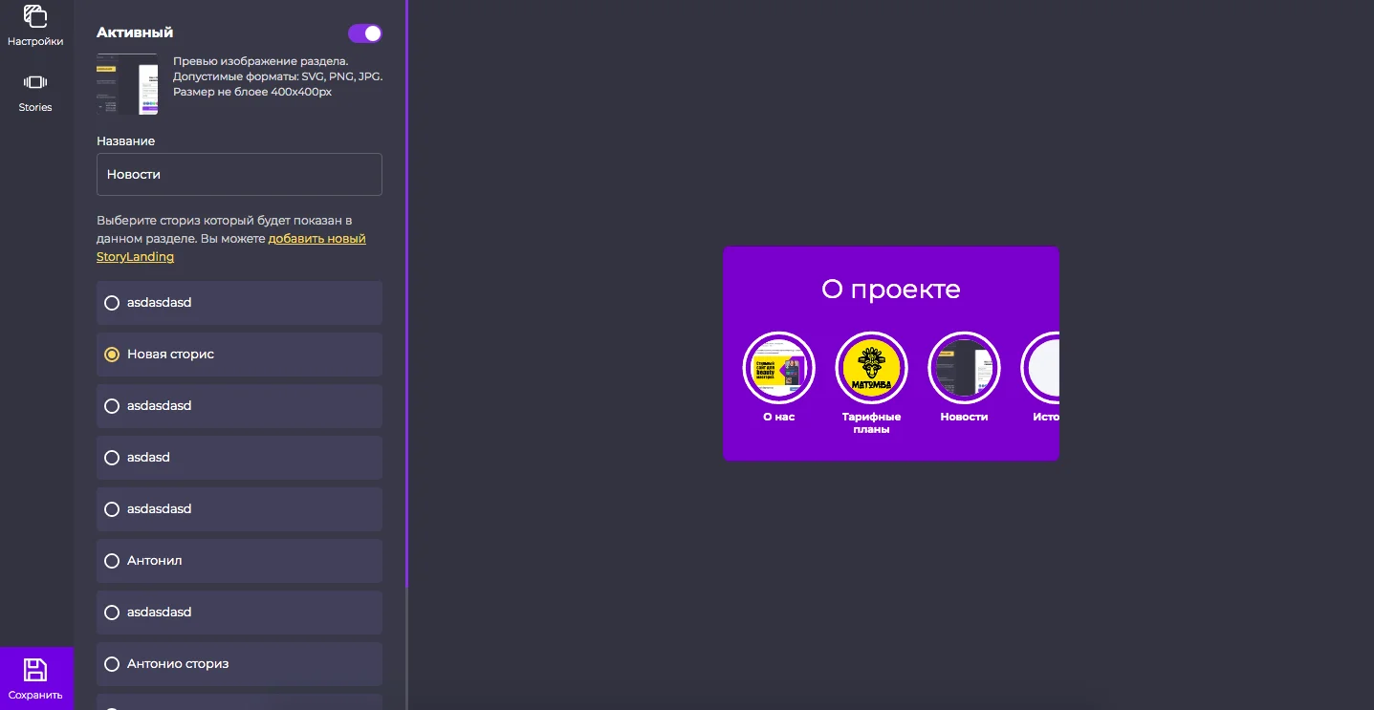This screenshot has width=1374, height=710.
Task: Open the Настройки sidebar section
Action: coord(35,27)
